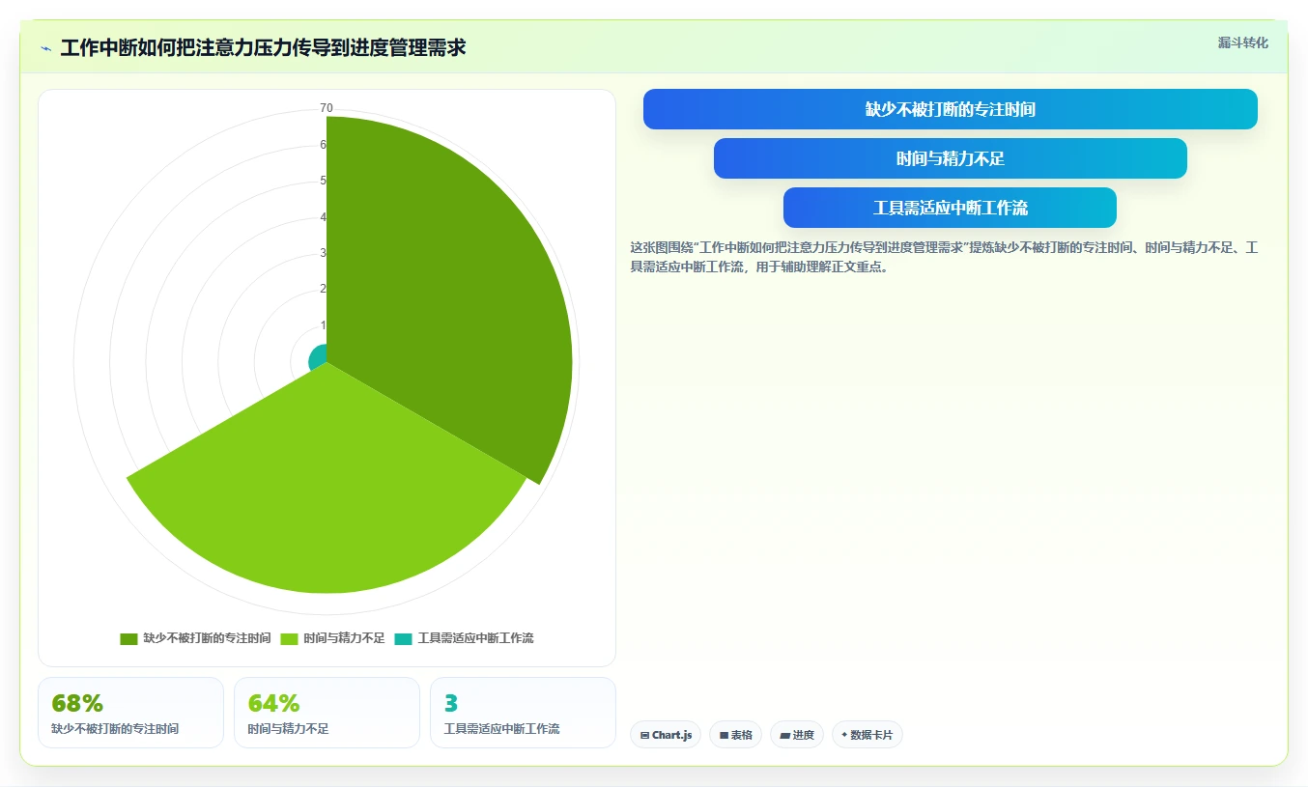Select the 工具需适应中断工作流 funnel bar

point(951,208)
